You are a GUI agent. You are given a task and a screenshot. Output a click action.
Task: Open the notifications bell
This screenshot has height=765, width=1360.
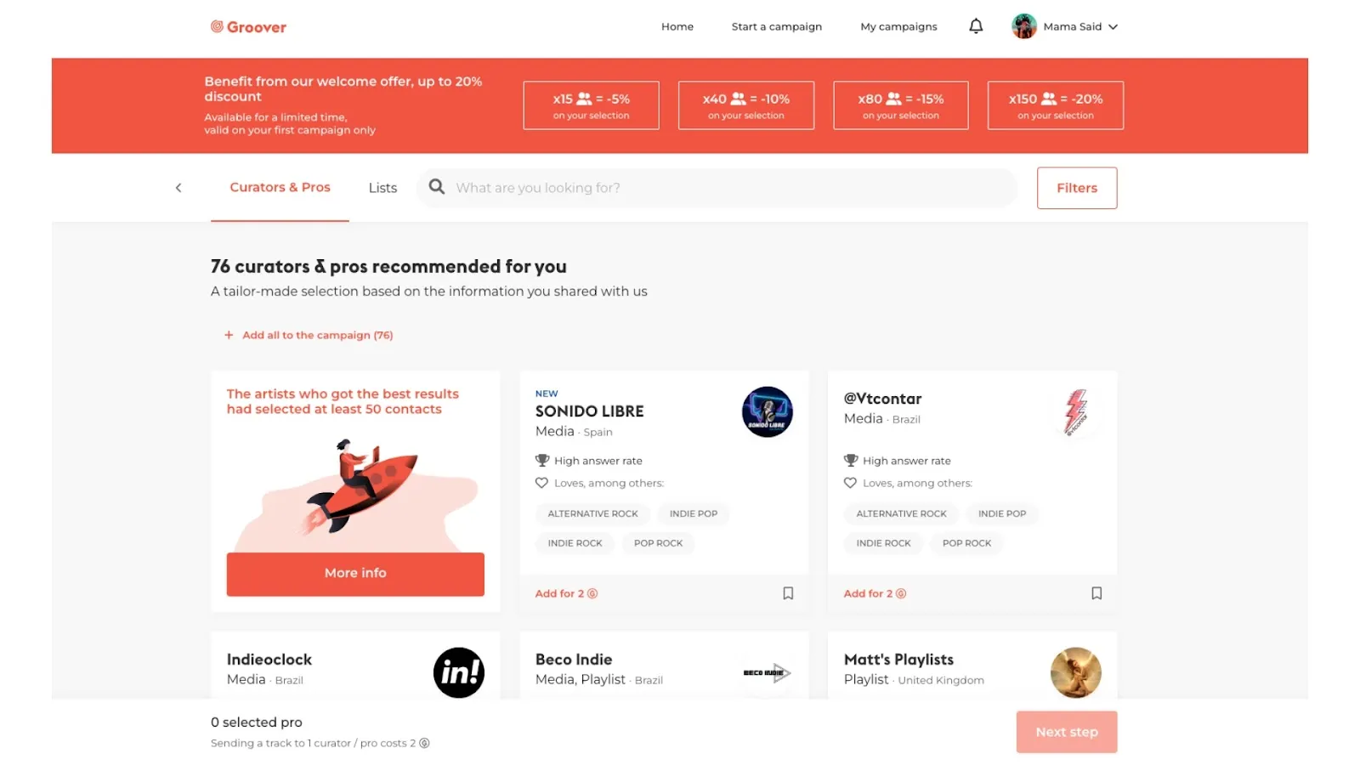click(976, 26)
